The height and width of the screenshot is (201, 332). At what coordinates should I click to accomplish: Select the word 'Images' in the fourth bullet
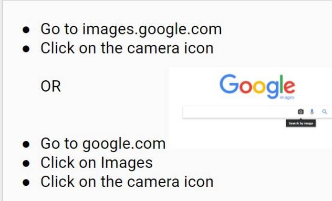(x=126, y=163)
